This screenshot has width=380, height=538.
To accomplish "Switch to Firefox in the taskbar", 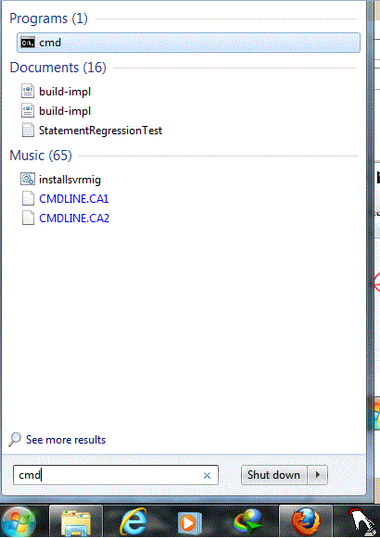I will (306, 522).
